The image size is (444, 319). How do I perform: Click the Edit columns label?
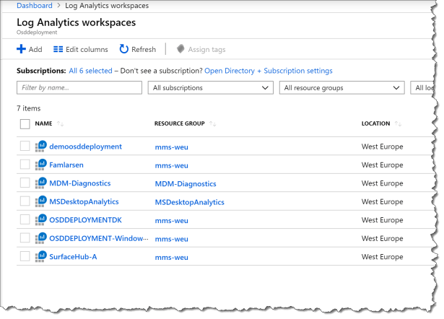(87, 50)
